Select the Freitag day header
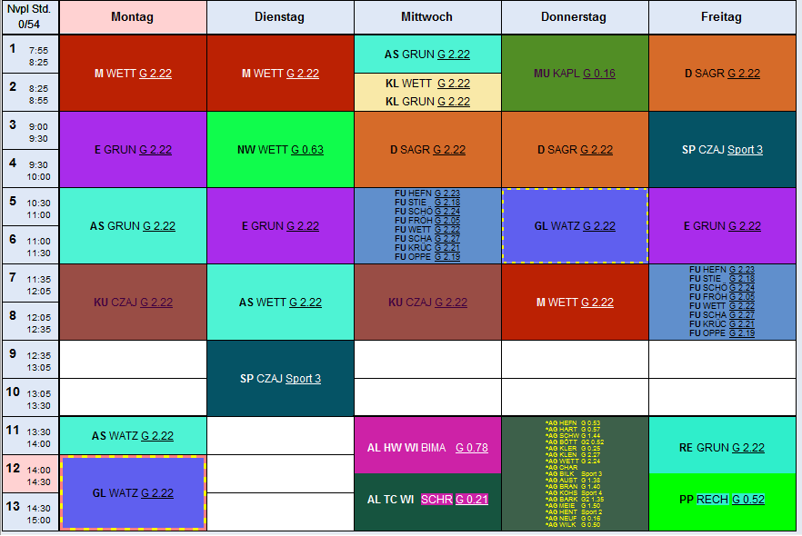 (x=721, y=17)
